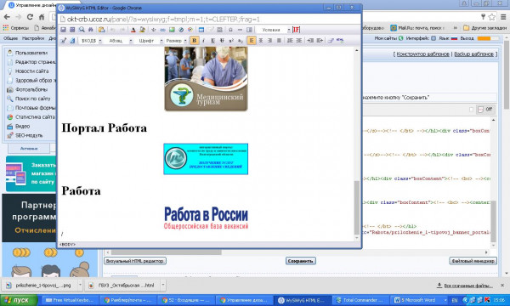This screenshot has height=306, width=510.
Task: Toggle the Off switch above code
Action: click(485, 110)
